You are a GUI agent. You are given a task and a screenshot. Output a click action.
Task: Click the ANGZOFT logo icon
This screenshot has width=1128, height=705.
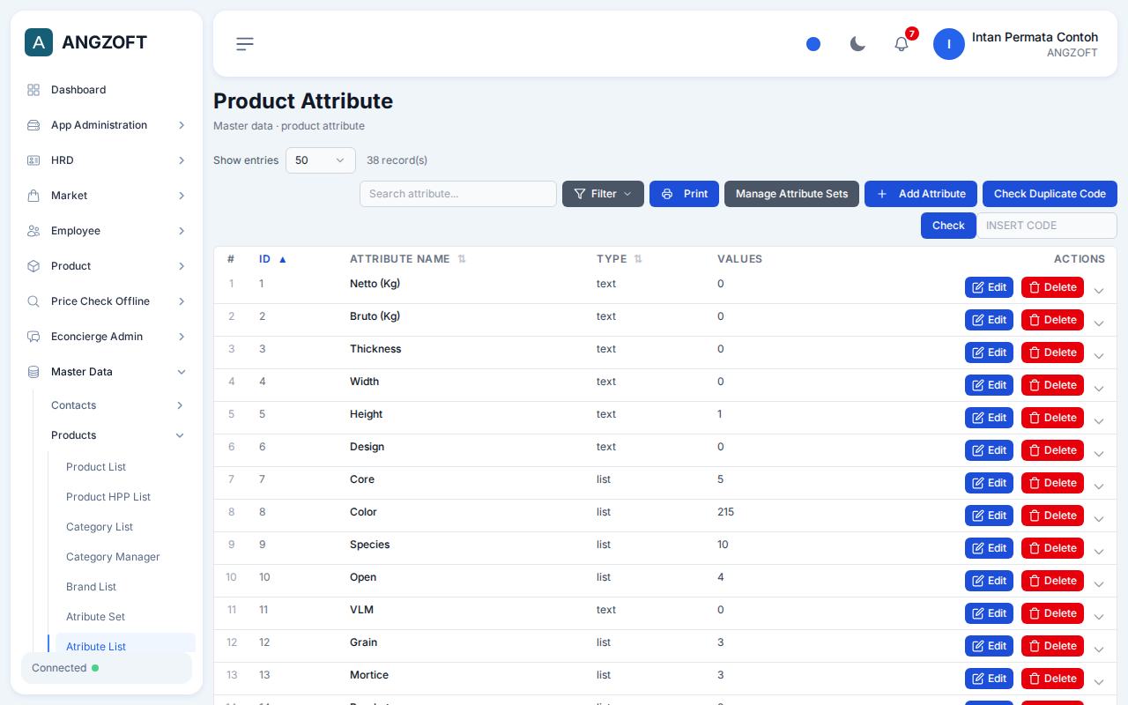[39, 42]
